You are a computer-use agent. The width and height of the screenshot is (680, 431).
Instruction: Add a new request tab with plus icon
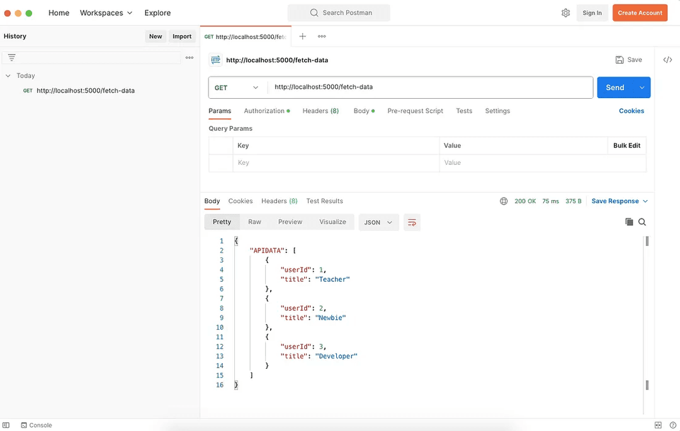pos(303,36)
